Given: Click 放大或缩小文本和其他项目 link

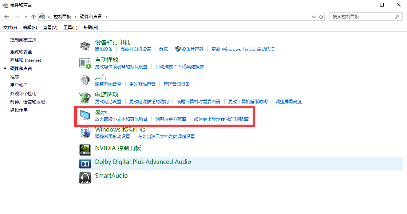Looking at the screenshot, I should tap(121, 119).
